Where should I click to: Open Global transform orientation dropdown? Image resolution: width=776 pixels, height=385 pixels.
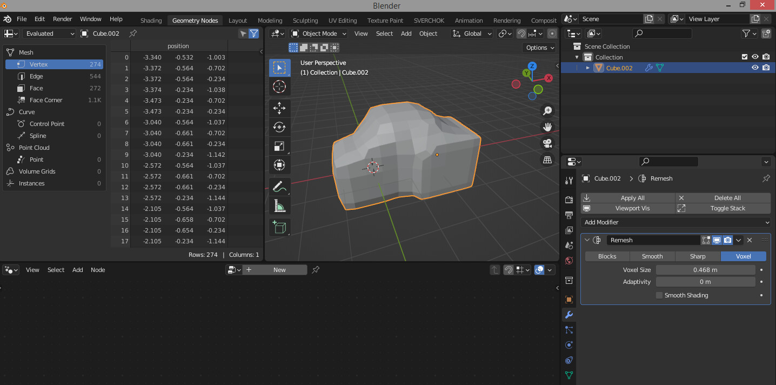click(472, 34)
